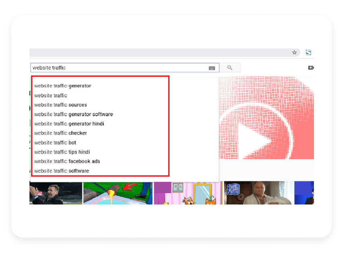
Task: Click the search magnifier icon
Action: 230,67
